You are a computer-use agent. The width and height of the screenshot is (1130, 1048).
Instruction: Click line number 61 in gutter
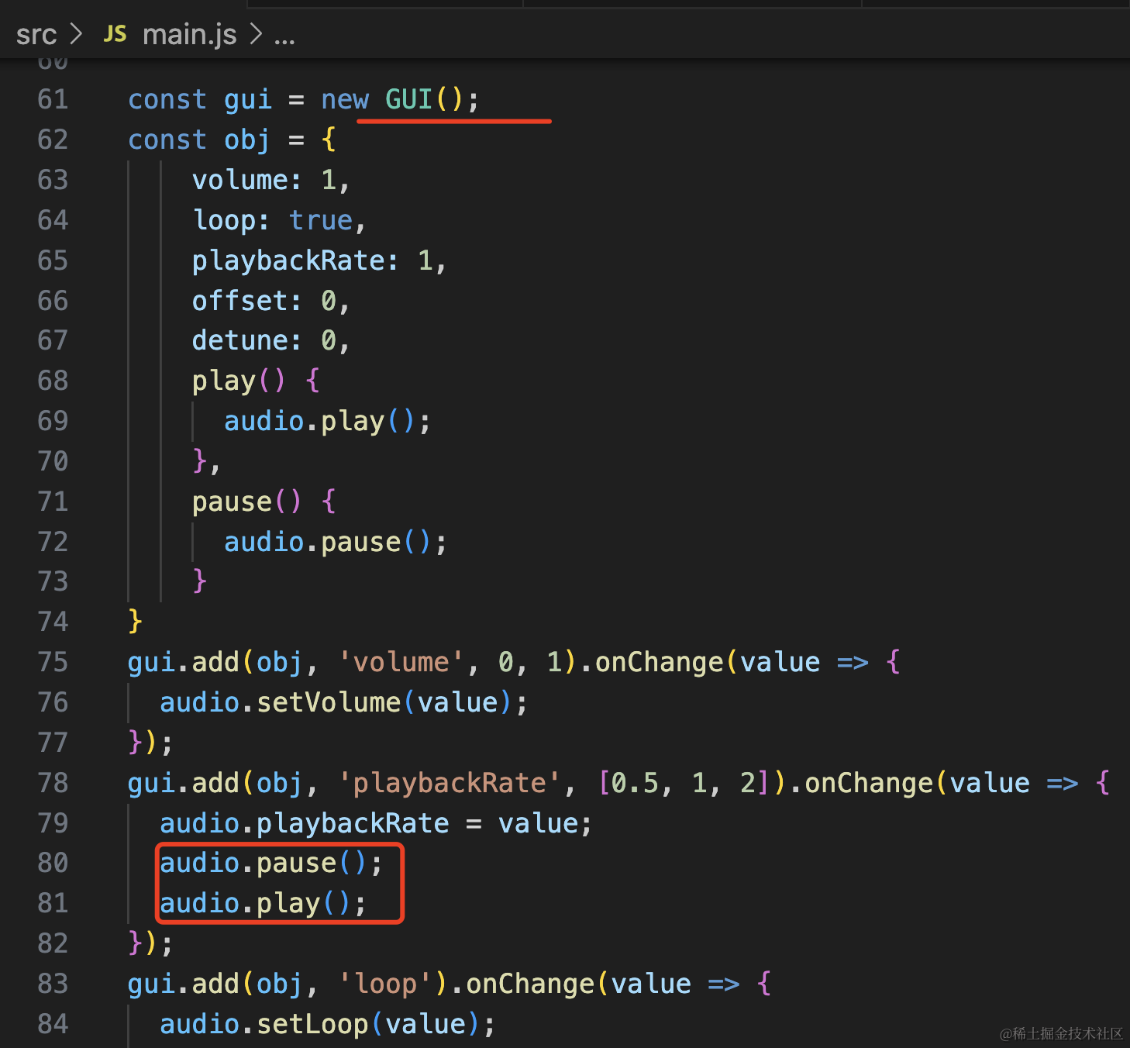[53, 99]
